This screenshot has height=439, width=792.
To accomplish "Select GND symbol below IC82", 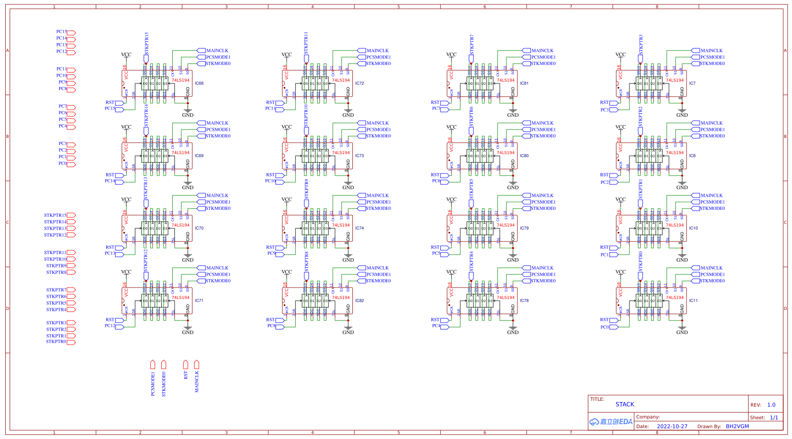I will click(348, 330).
